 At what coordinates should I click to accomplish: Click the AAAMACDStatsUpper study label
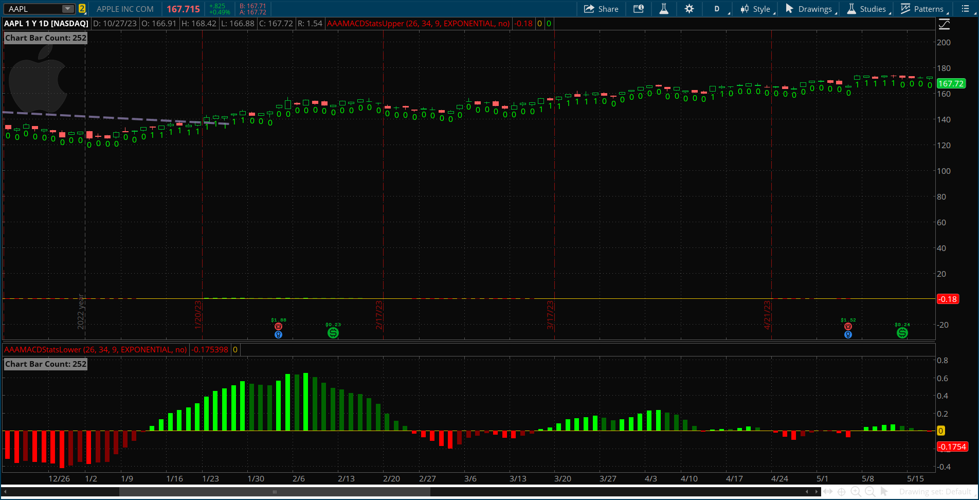418,24
